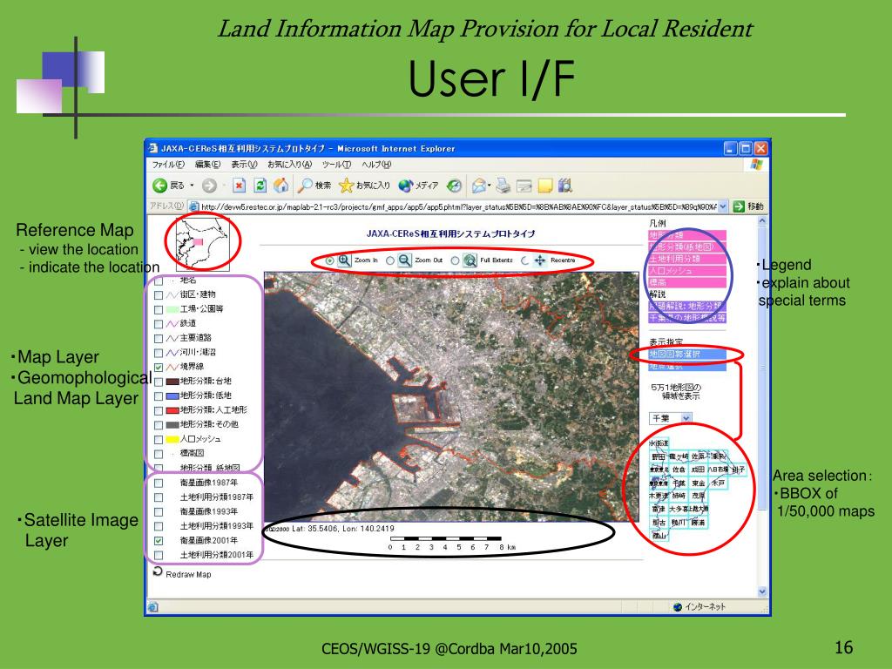Click the blue 地形分類:低地 color swatch

[x=172, y=396]
